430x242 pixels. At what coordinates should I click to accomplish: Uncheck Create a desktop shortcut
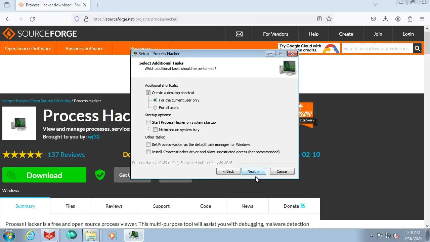148,93
